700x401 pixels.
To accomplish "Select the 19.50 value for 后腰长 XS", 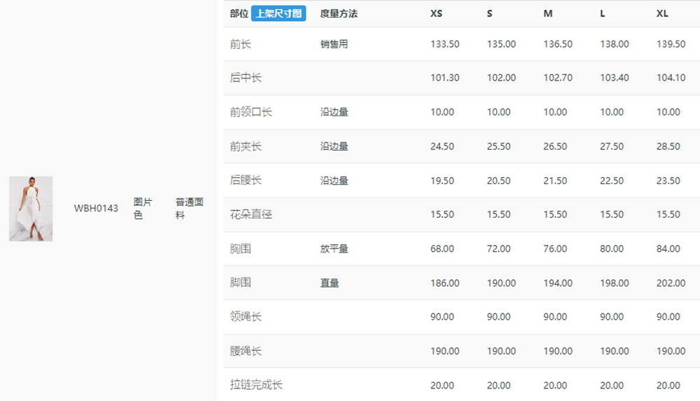I will click(x=442, y=181).
